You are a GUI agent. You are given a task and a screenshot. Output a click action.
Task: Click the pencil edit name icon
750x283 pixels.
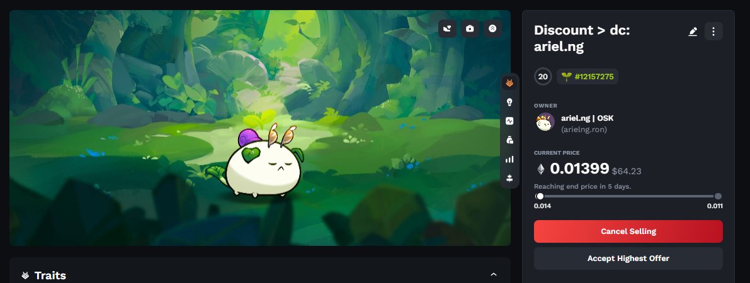[x=693, y=31]
